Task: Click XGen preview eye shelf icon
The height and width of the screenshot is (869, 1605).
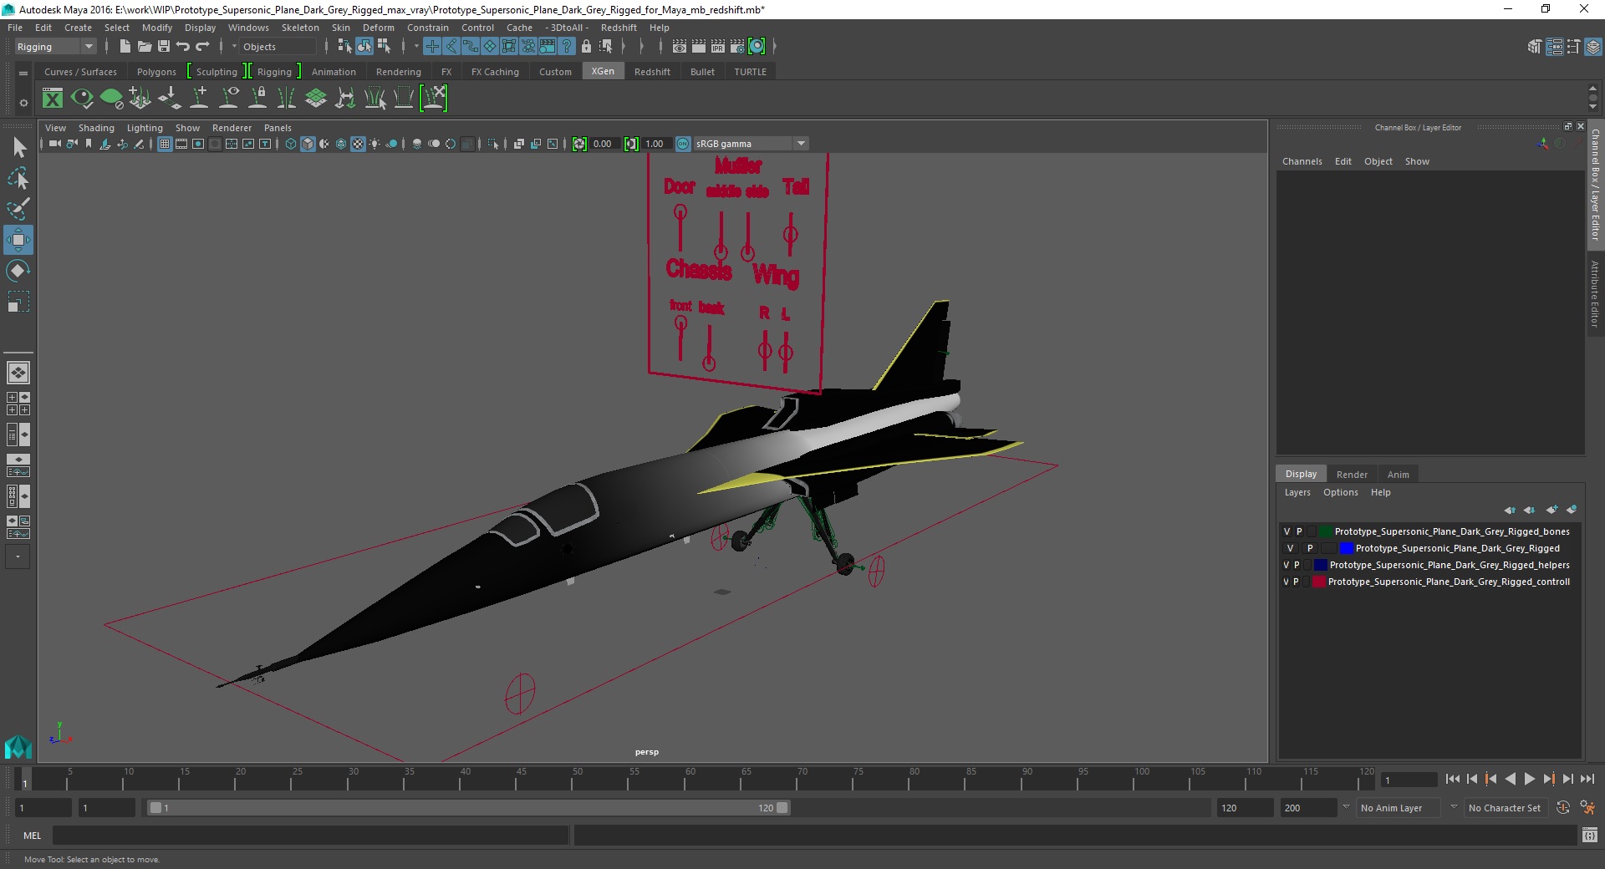Action: (82, 99)
